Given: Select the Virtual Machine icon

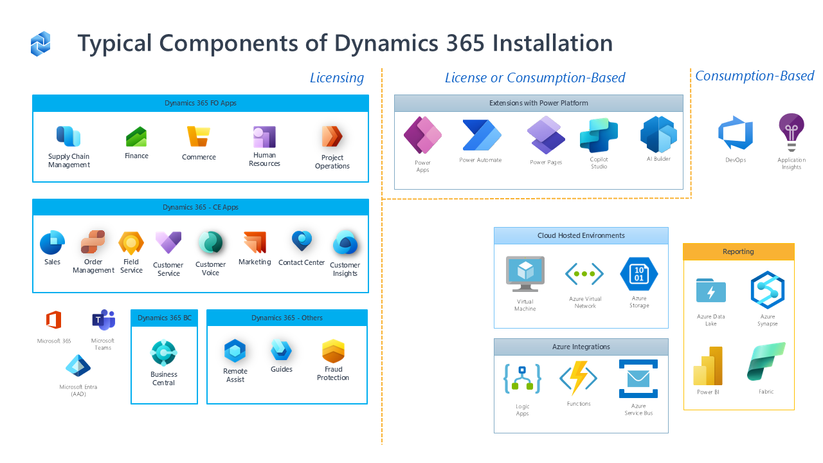Looking at the screenshot, I should [x=525, y=275].
